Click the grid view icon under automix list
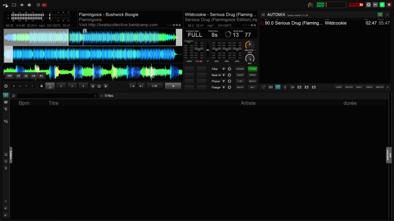394x221 pixels. point(270,87)
